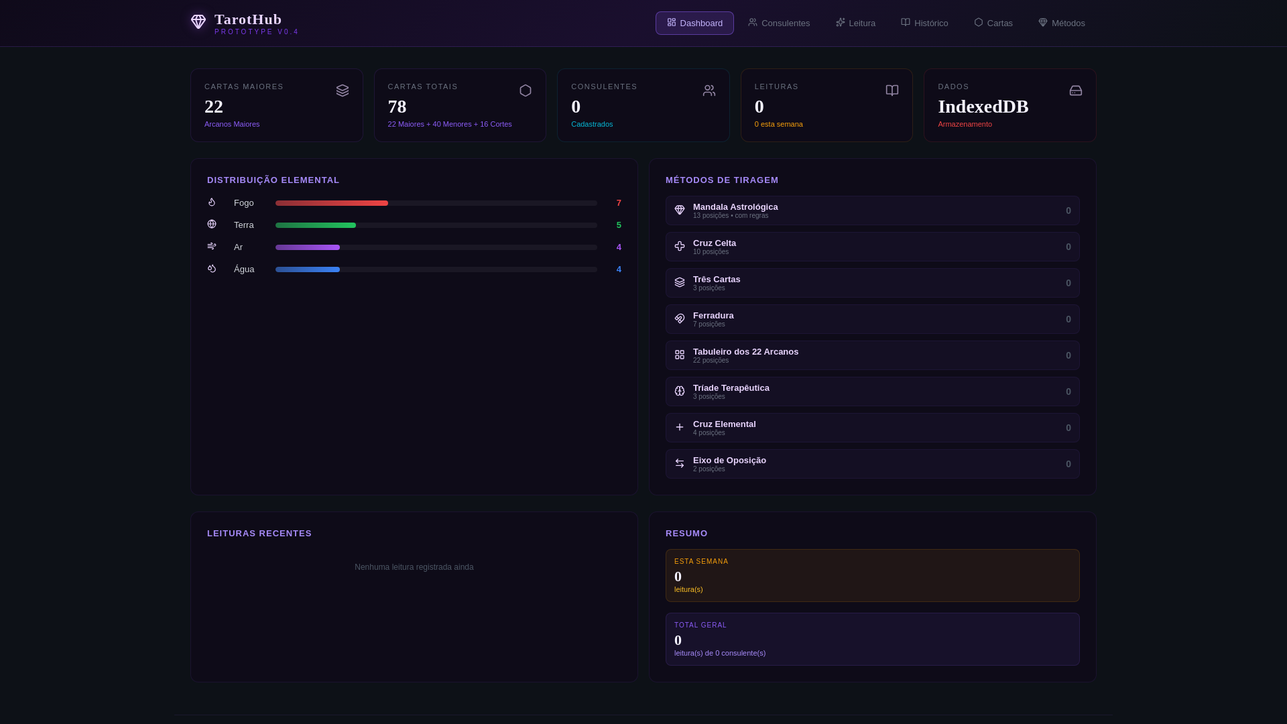Viewport: 1287px width, 724px height.
Task: Click the TarotHub title text
Action: pyautogui.click(x=248, y=19)
